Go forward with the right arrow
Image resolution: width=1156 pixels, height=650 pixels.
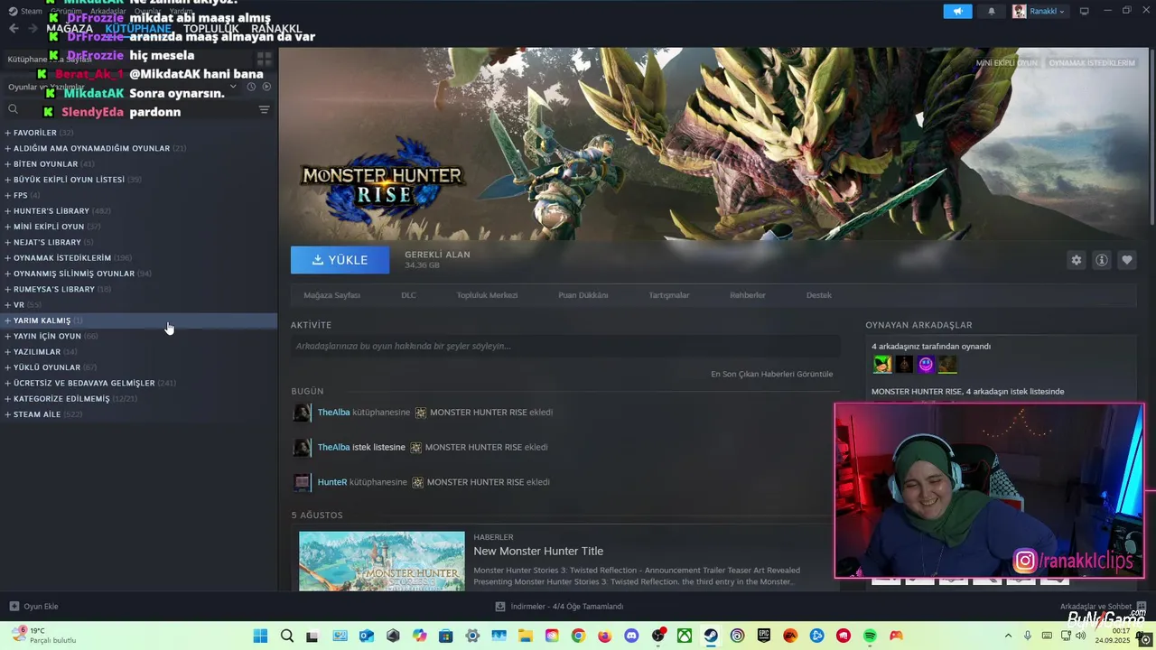tap(33, 29)
